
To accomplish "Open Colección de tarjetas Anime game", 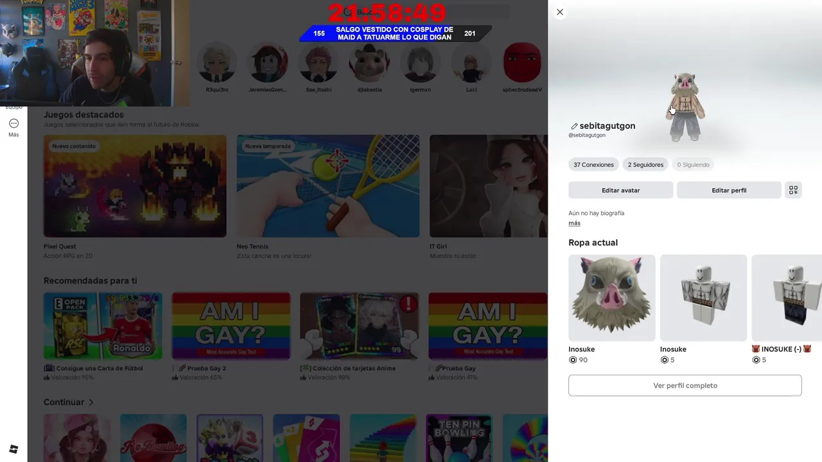I will [360, 326].
